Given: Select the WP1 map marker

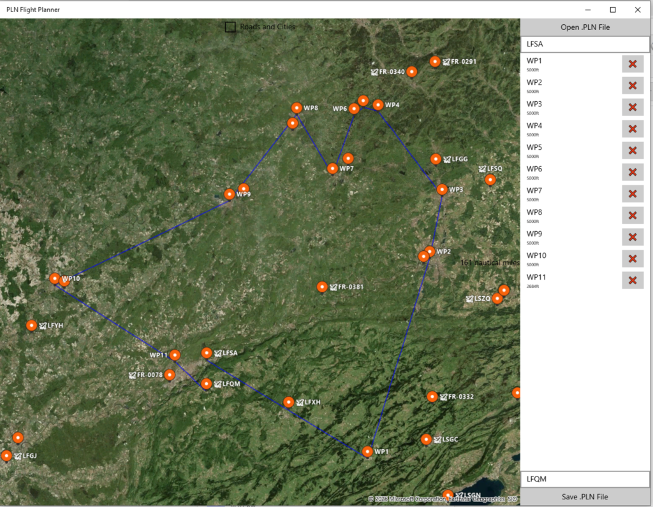Looking at the screenshot, I should (x=367, y=452).
